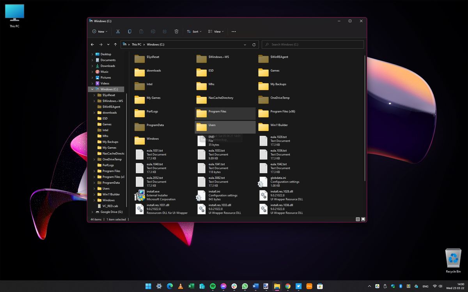Cut the selected Users folder
The width and height of the screenshot is (468, 292).
point(118,31)
